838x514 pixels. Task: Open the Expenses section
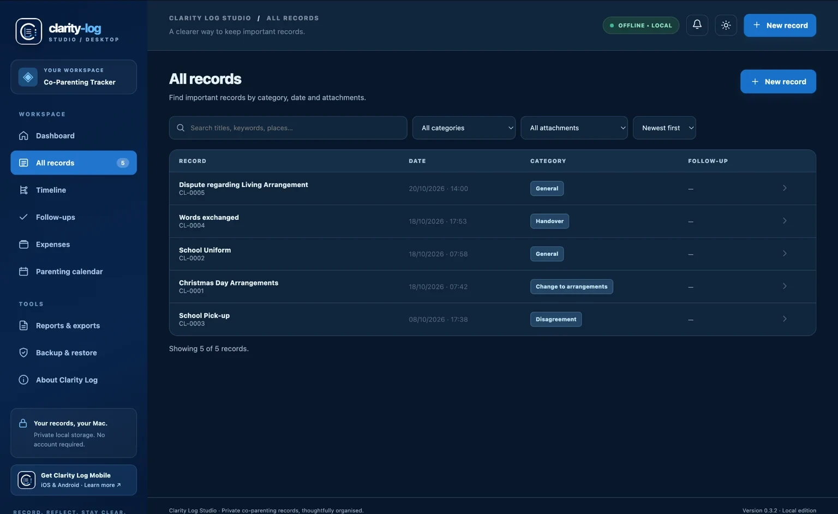click(x=74, y=244)
